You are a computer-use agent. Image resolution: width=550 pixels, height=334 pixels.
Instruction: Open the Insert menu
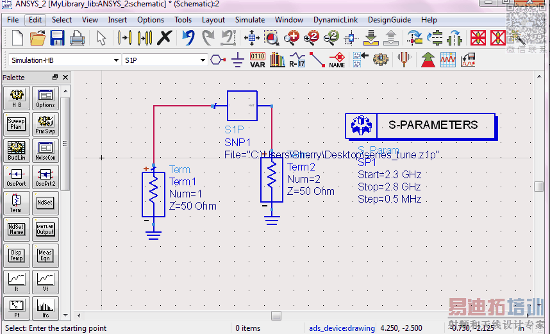pos(117,20)
